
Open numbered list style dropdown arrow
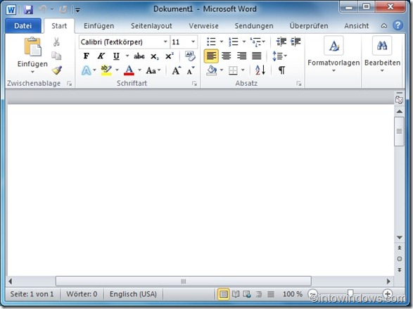click(244, 42)
